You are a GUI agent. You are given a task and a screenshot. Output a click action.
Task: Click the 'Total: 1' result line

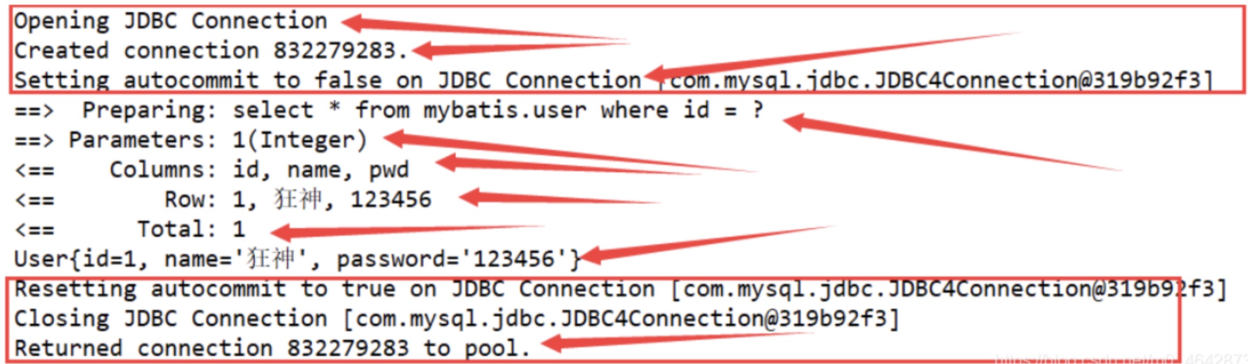[130, 230]
